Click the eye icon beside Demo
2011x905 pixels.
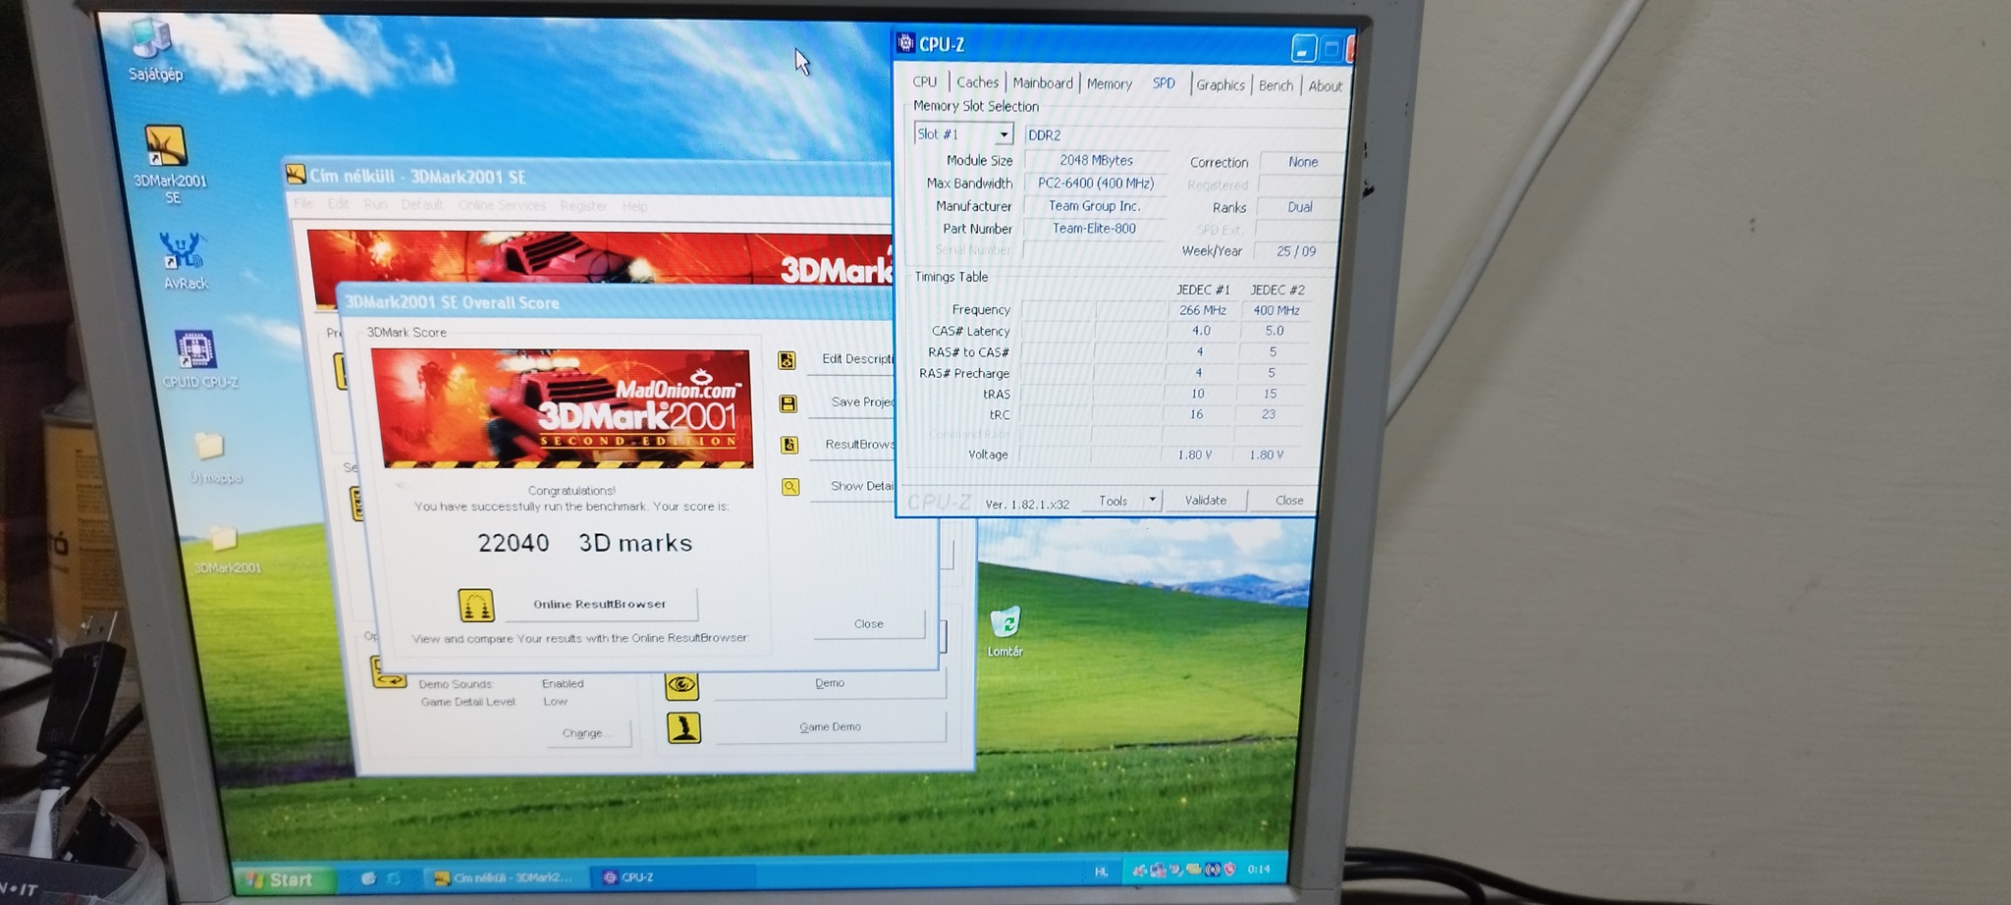click(x=682, y=684)
